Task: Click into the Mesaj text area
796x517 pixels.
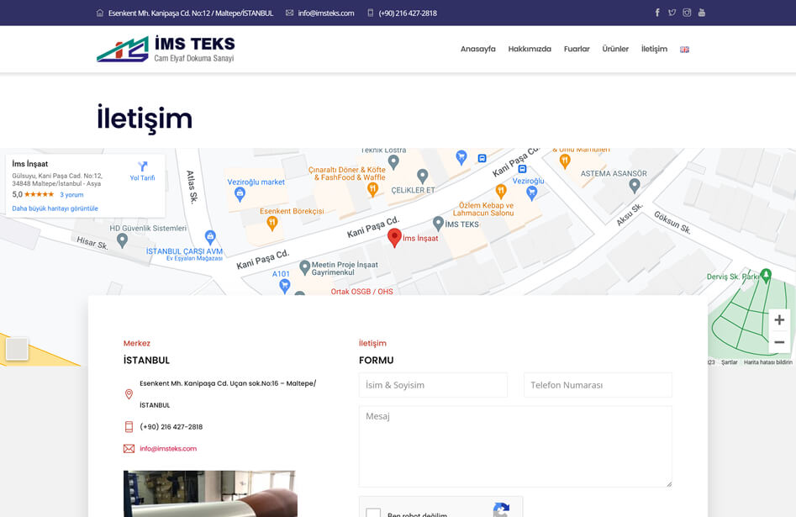Action: [515, 446]
